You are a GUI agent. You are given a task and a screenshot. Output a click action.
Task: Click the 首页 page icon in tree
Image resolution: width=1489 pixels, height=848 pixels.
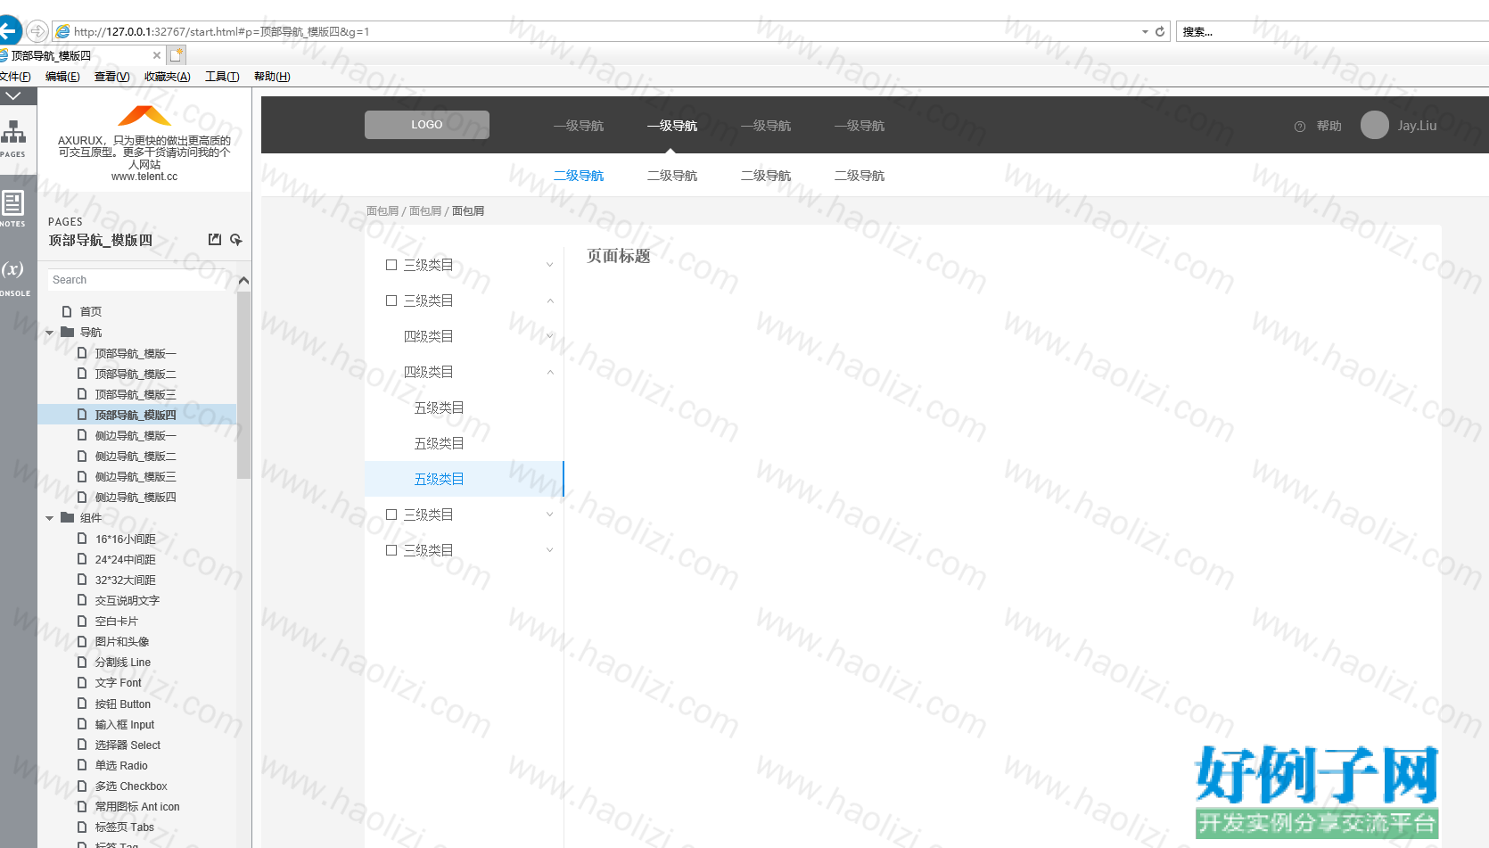pyautogui.click(x=67, y=311)
